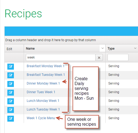Select Serving type in Lunch Monday row
Image resolution: width=138 pixels, height=133 pixels.
pos(114,101)
